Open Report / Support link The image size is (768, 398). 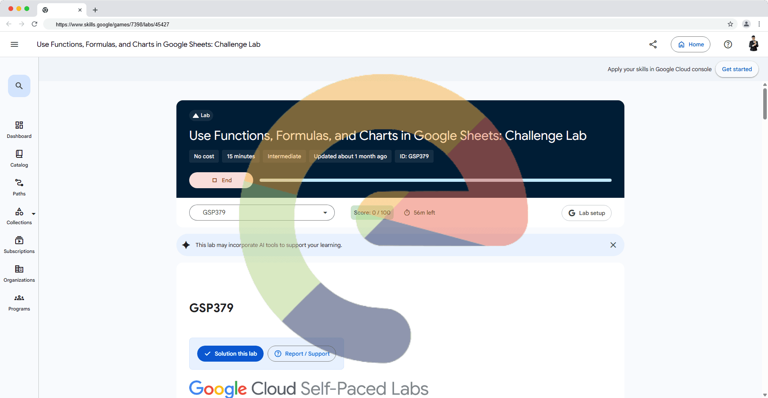tap(302, 354)
